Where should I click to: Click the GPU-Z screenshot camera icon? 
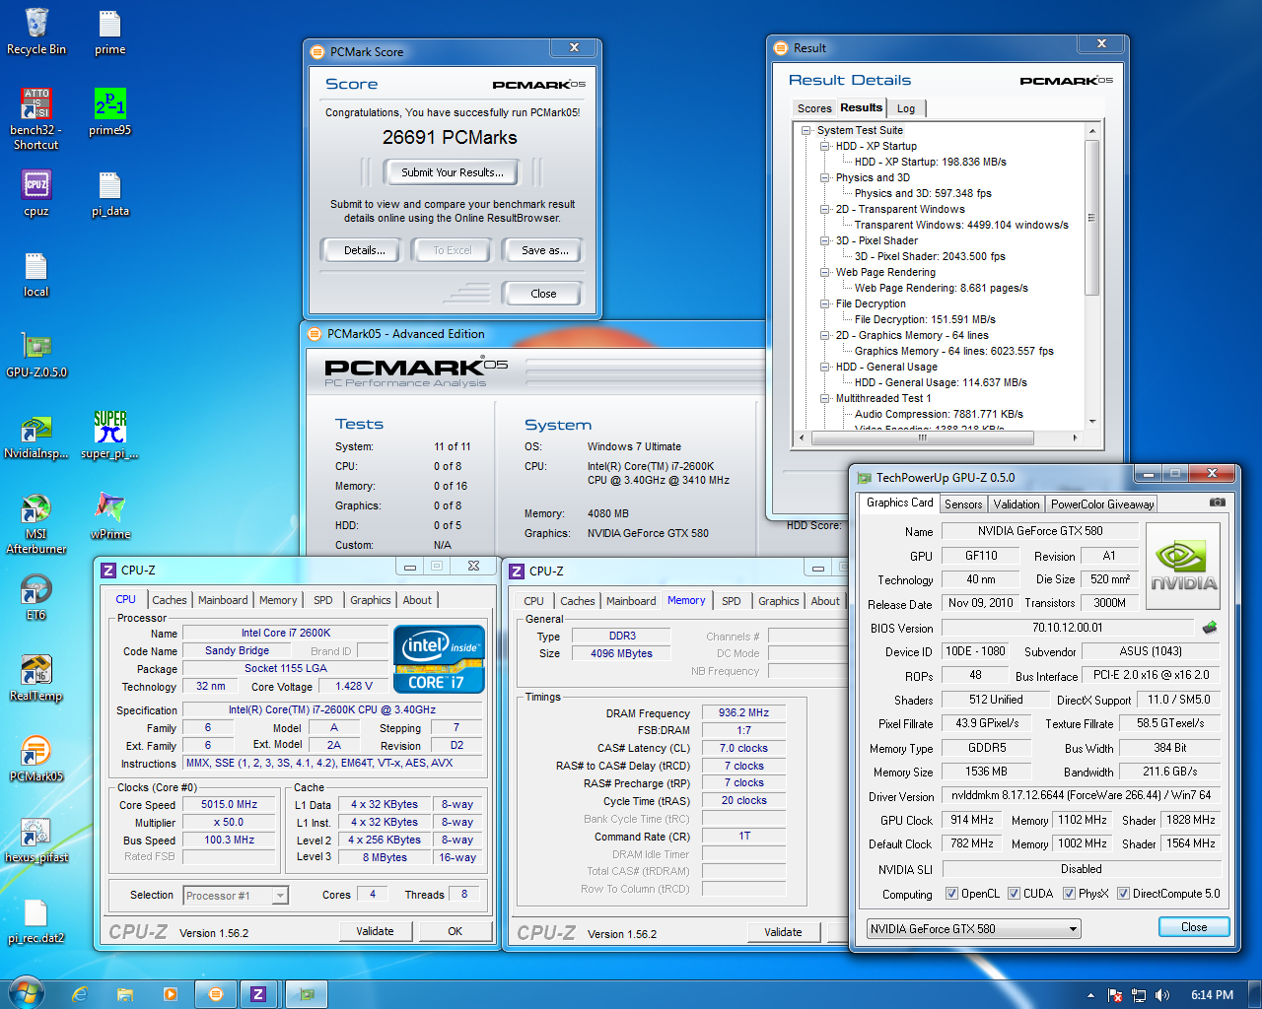[x=1218, y=503]
